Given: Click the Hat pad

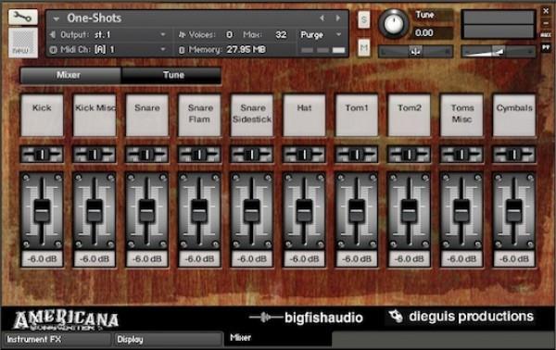Looking at the screenshot, I should coord(304,115).
